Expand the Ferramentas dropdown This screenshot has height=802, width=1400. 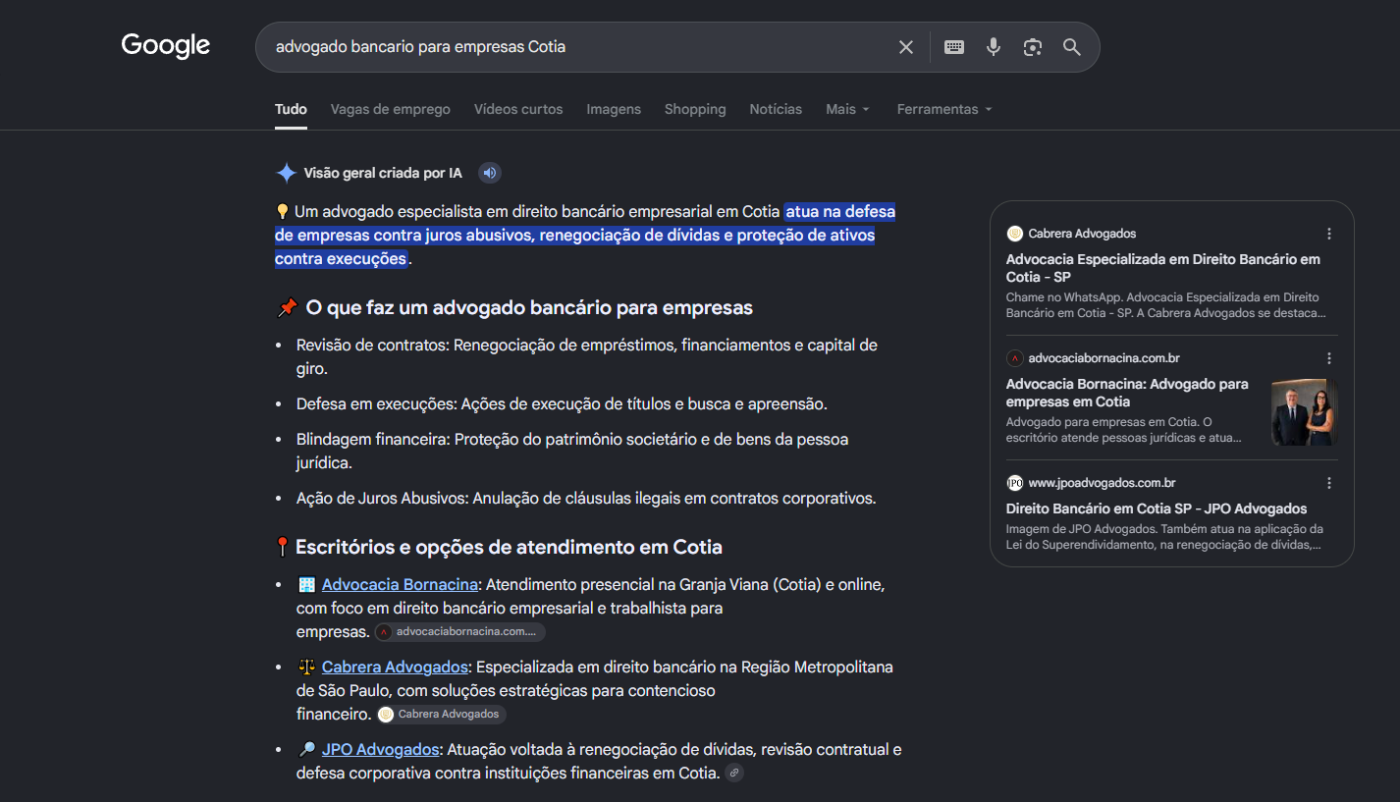(944, 109)
